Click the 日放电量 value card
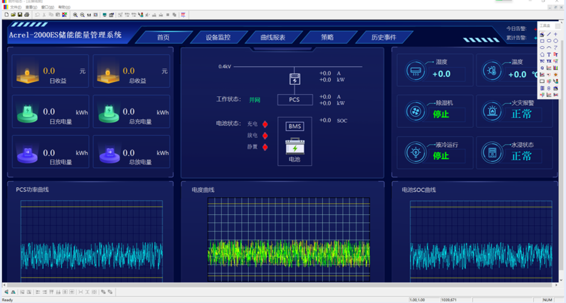Screen dimensions: 566x303 point(50,152)
